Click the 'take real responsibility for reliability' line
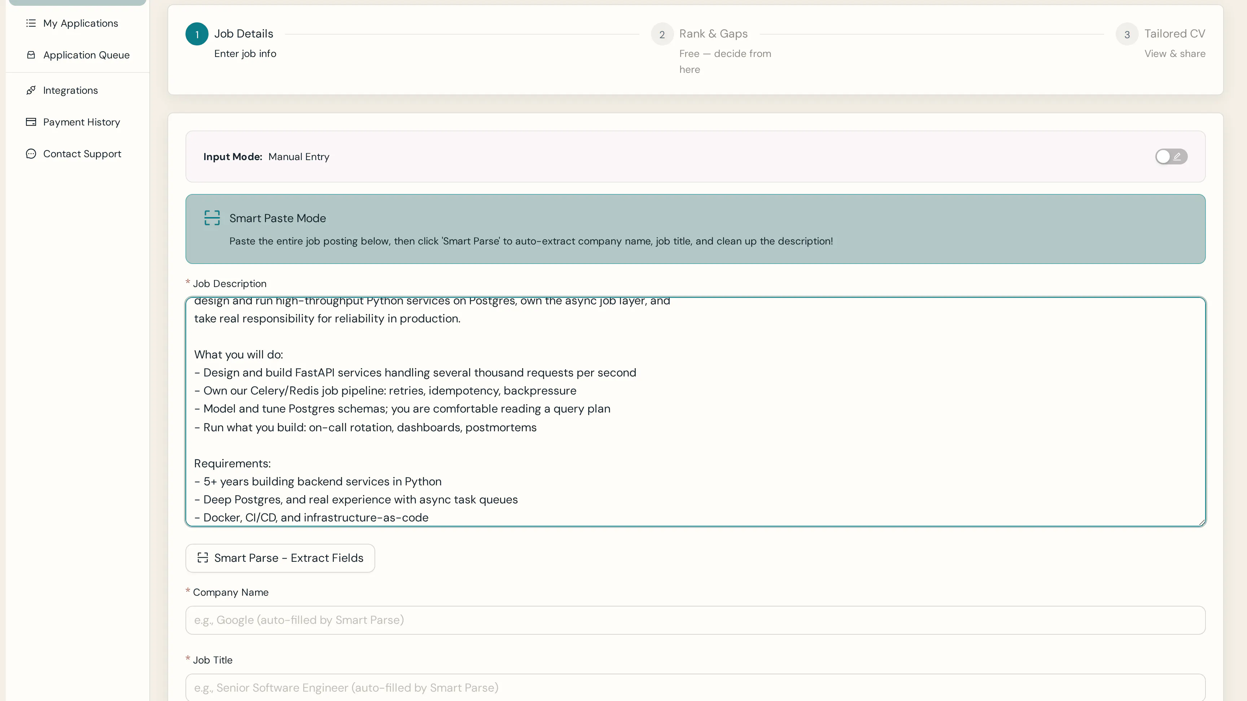The image size is (1247, 701). pos(327,318)
